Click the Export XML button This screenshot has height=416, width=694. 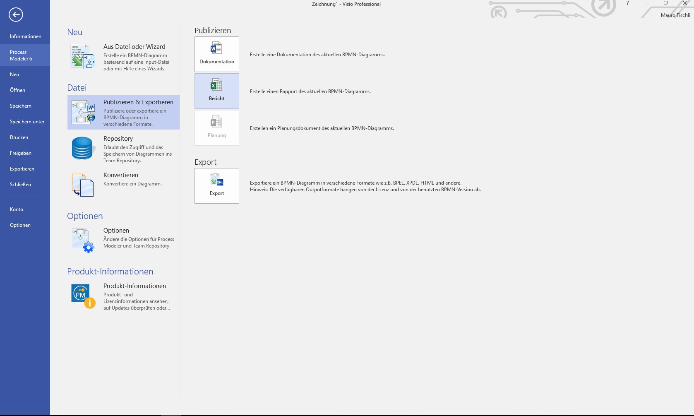217,186
